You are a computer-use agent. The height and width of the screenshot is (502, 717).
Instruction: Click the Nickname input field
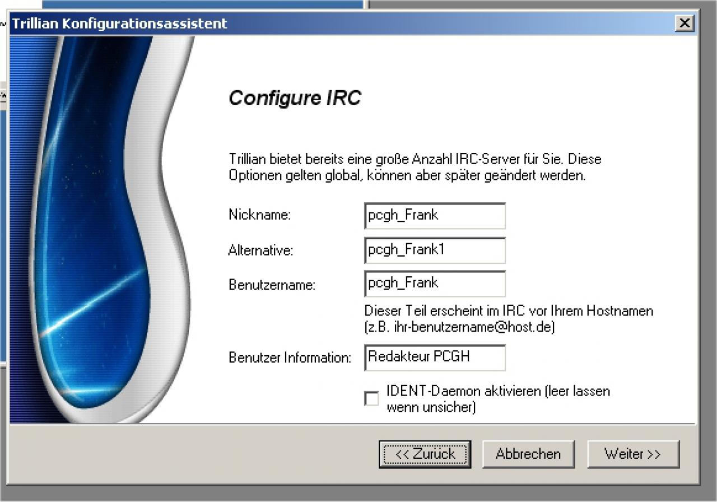pyautogui.click(x=435, y=216)
